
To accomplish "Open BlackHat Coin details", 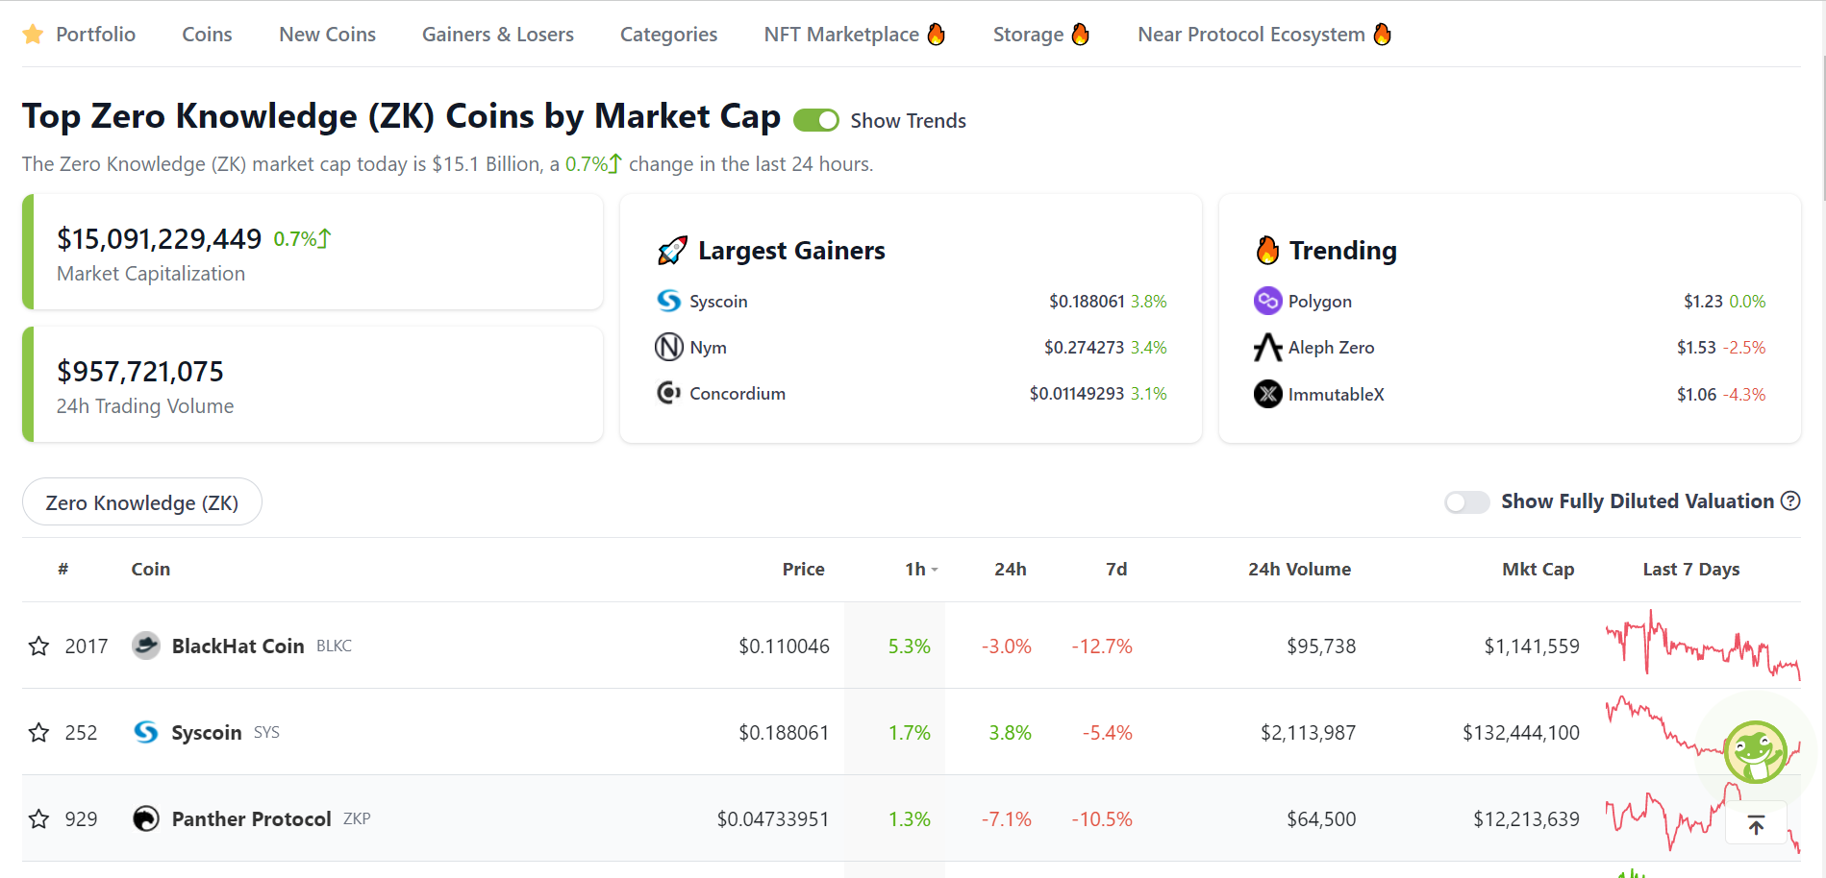I will 238,646.
